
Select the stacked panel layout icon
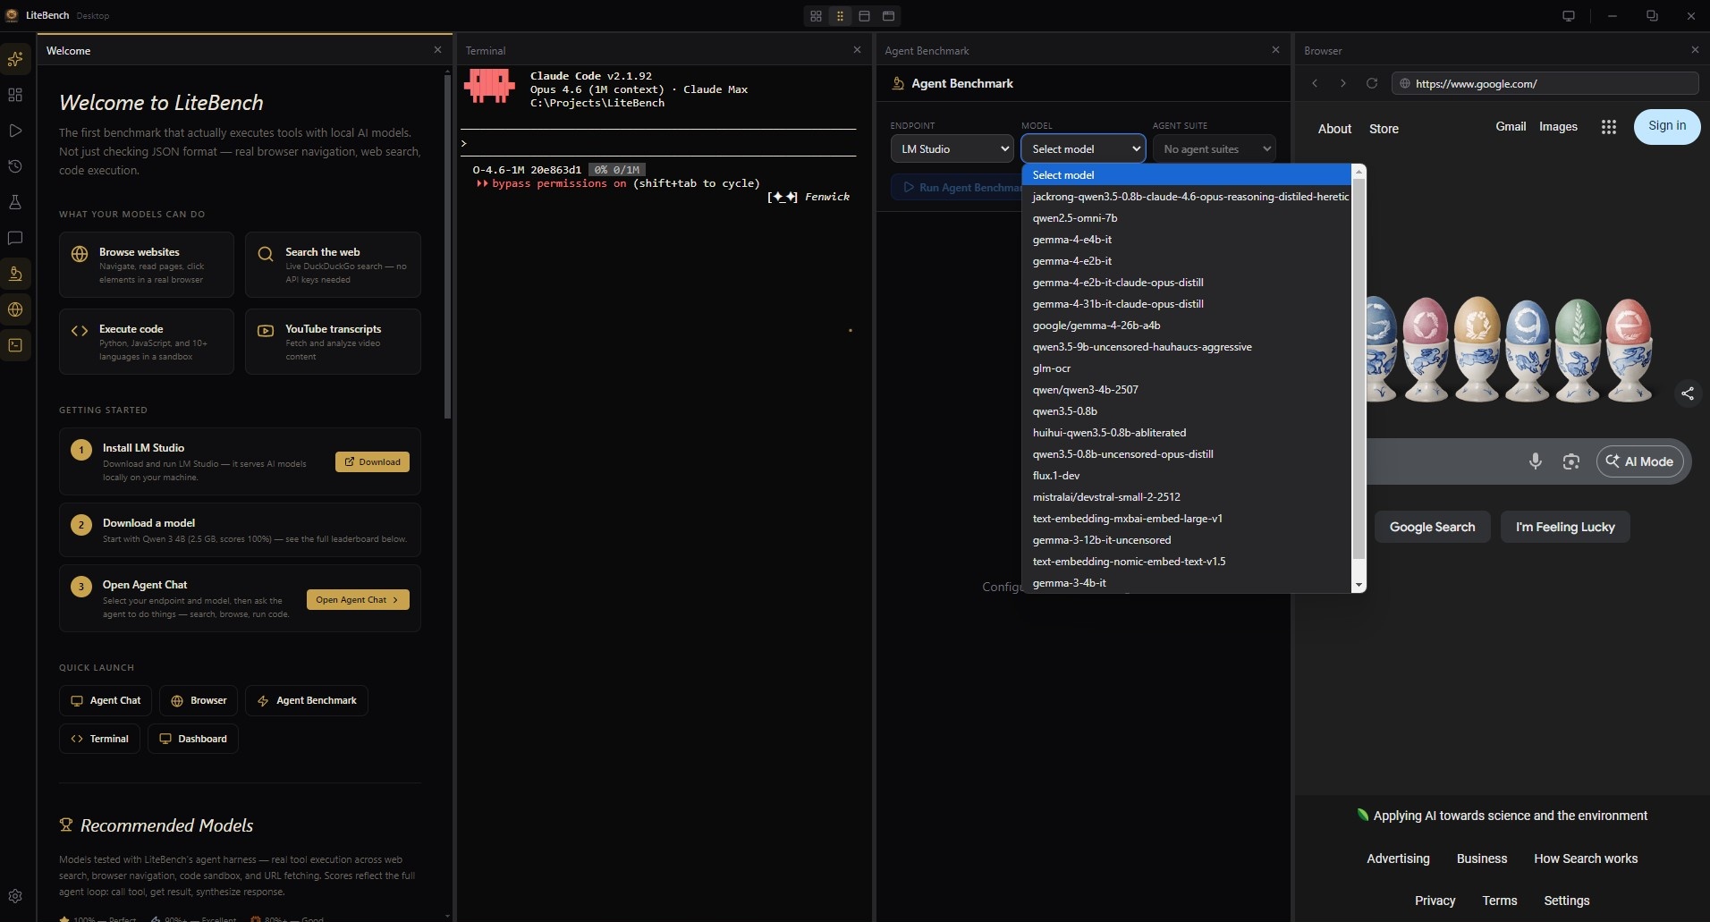pos(864,16)
